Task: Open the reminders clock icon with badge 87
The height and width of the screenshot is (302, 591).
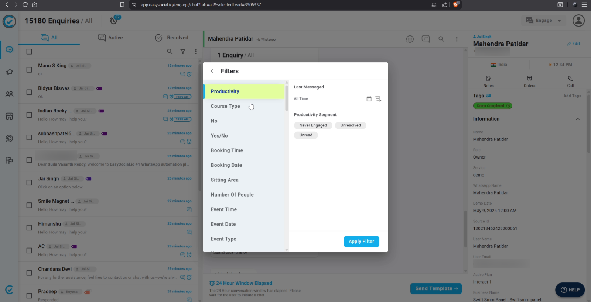Action: coord(114,21)
